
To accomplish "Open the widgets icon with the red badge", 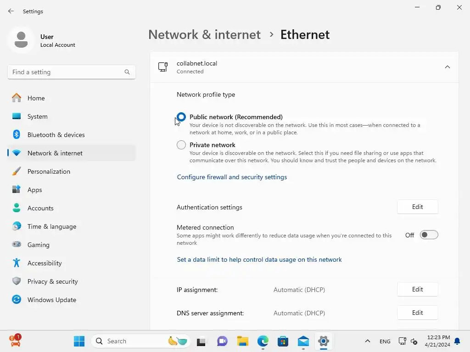I will pyautogui.click(x=15, y=341).
